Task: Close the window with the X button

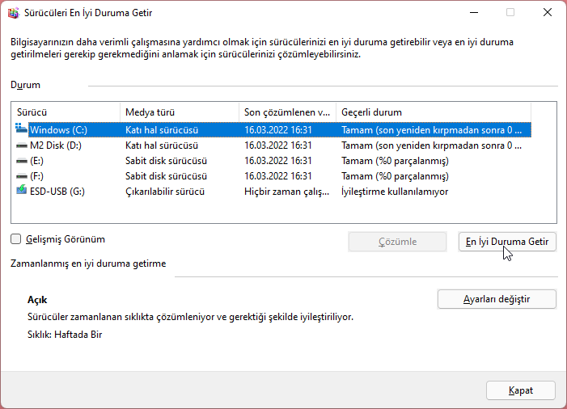Action: (x=548, y=13)
